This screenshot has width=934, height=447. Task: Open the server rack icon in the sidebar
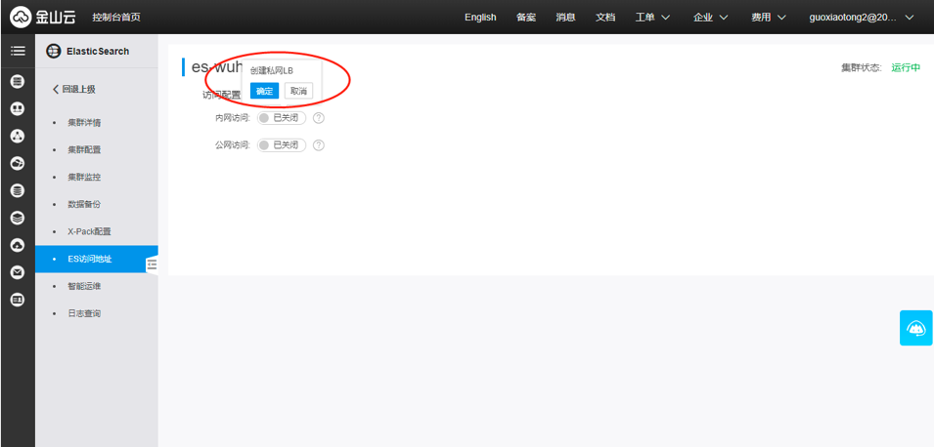tap(18, 81)
